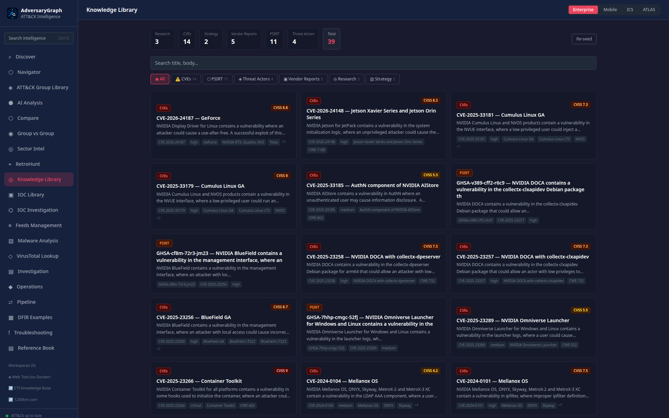Click the AdversaryGraph logo icon

[x=13, y=13]
